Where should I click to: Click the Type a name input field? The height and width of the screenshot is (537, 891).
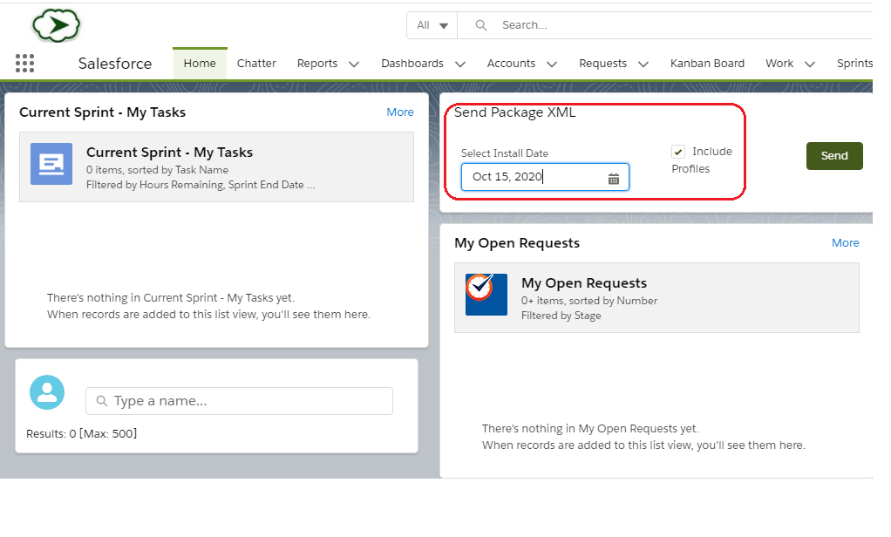248,401
